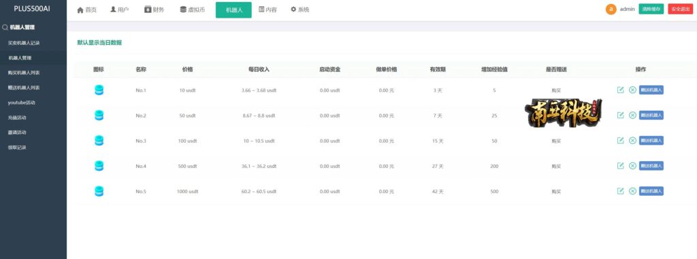Screen dimensions: 697x259
Task: Open 机器人管理 sidebar submenu item
Action: pos(20,58)
